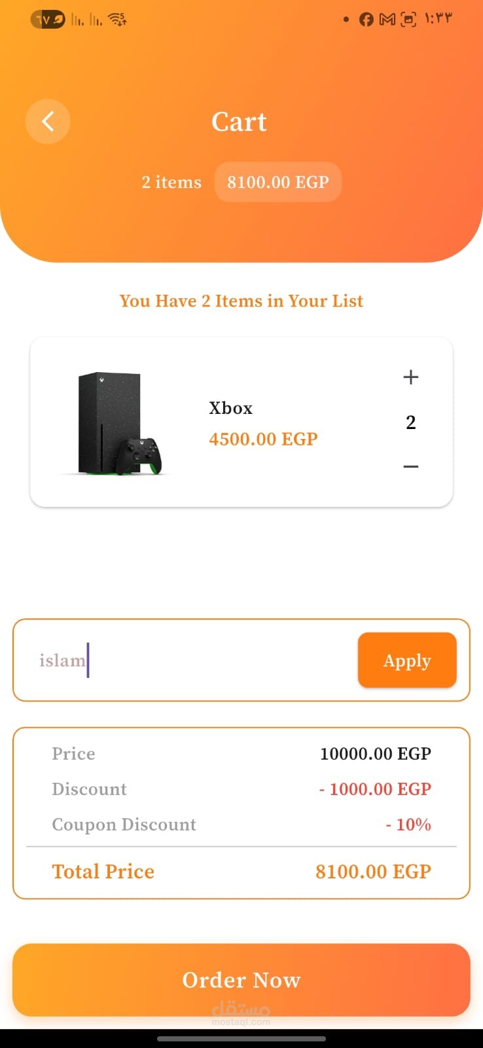Screen dimensions: 483x1048
Task: Tap the Facebook notification icon
Action: click(x=367, y=20)
